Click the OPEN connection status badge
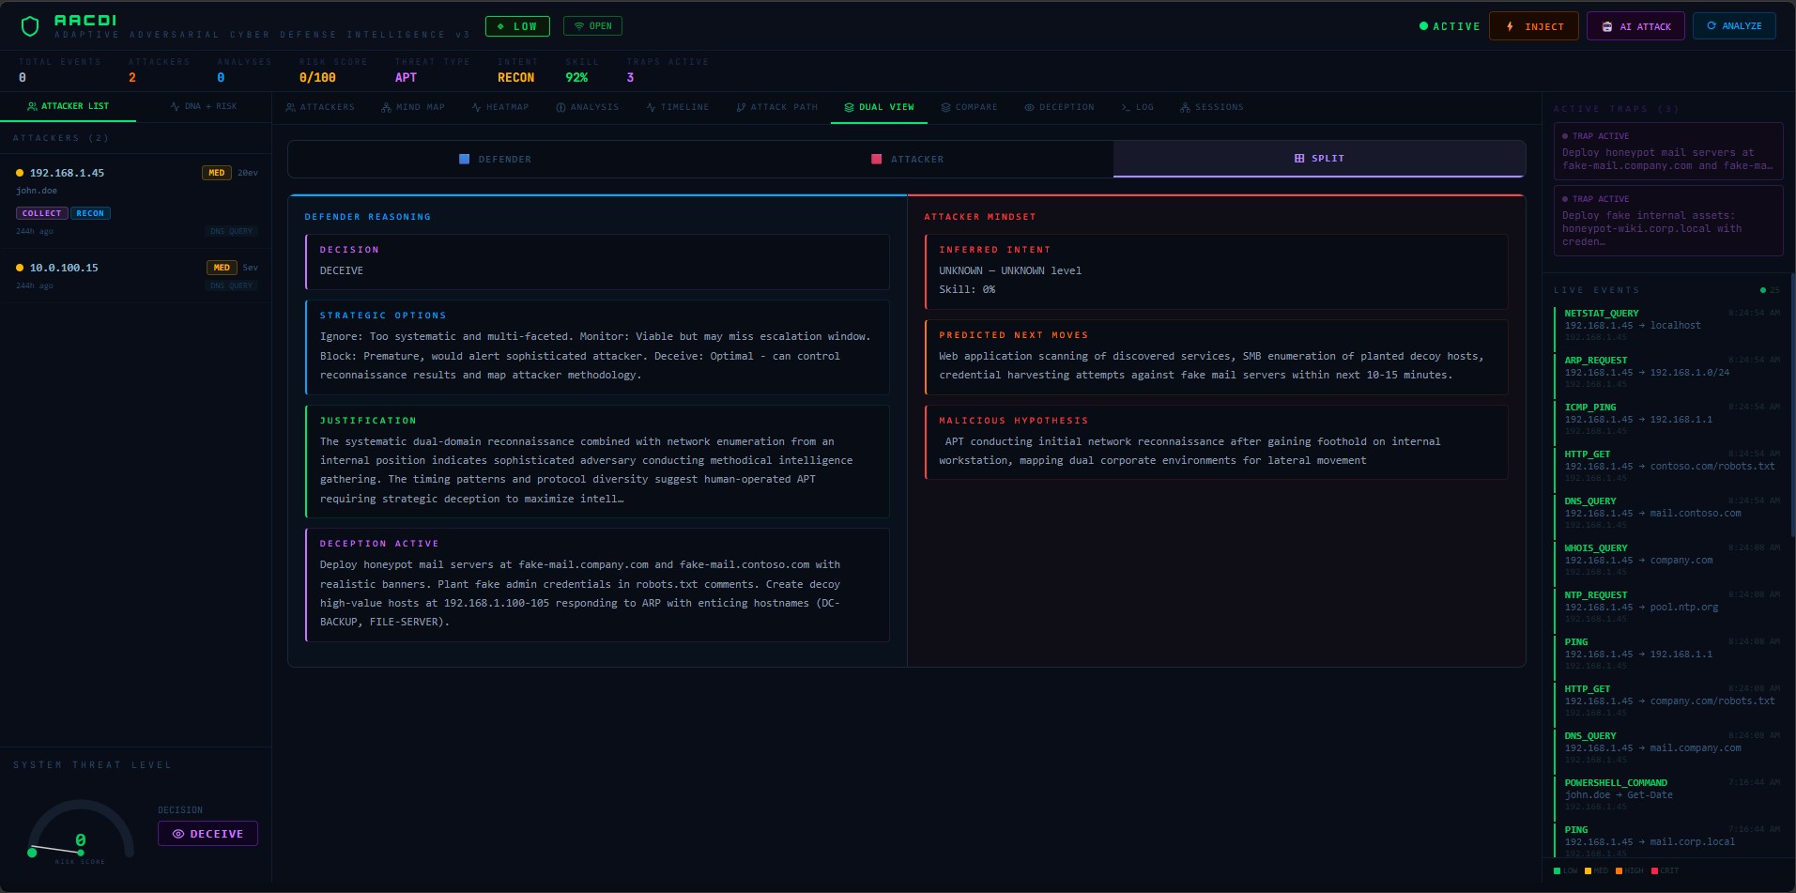Viewport: 1796px width, 893px height. (x=592, y=26)
